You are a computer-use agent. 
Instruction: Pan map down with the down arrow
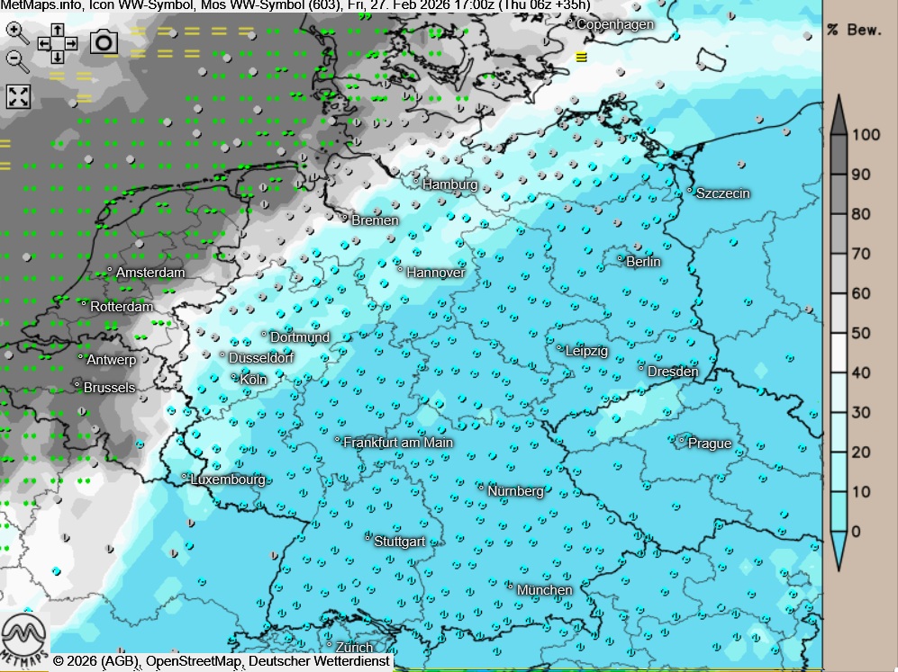tap(58, 57)
